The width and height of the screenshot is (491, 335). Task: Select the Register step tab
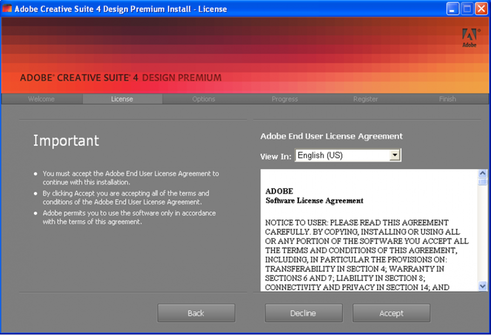pyautogui.click(x=365, y=99)
